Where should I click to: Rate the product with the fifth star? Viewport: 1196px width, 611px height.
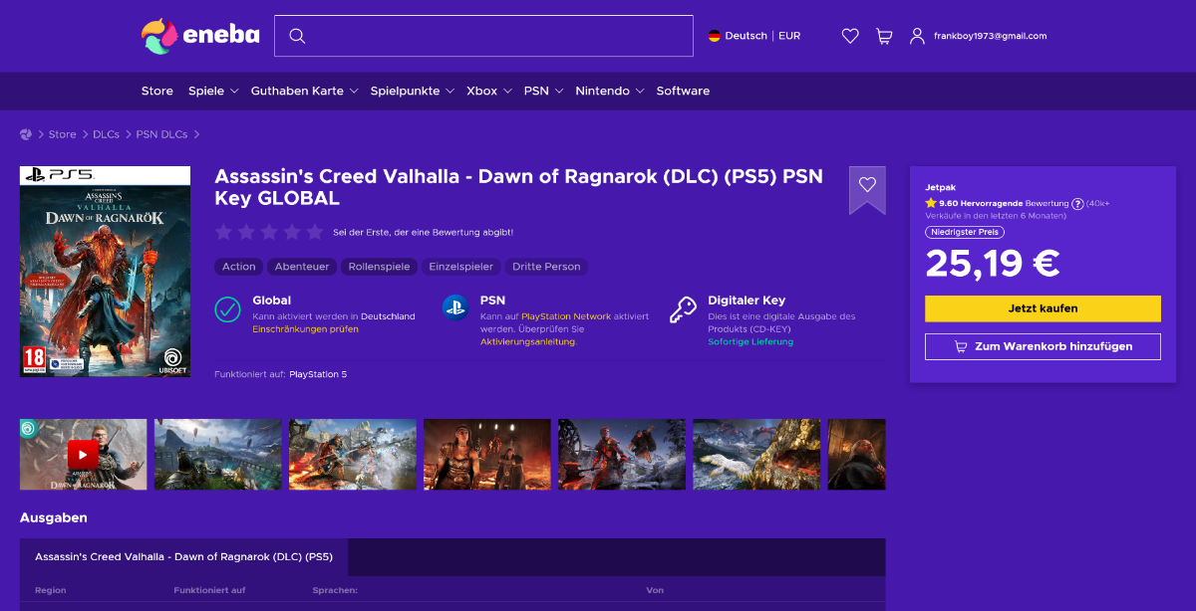coord(315,232)
